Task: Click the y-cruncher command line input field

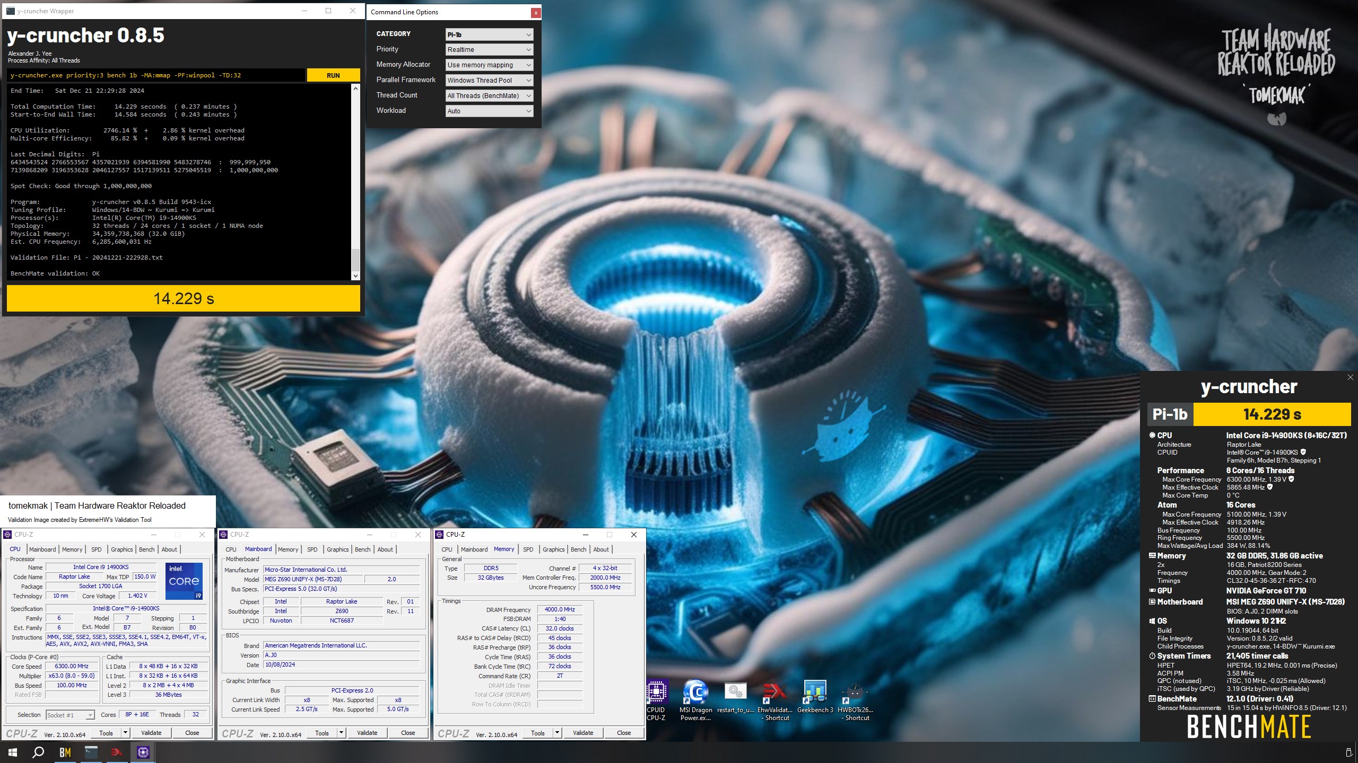Action: pyautogui.click(x=156, y=75)
